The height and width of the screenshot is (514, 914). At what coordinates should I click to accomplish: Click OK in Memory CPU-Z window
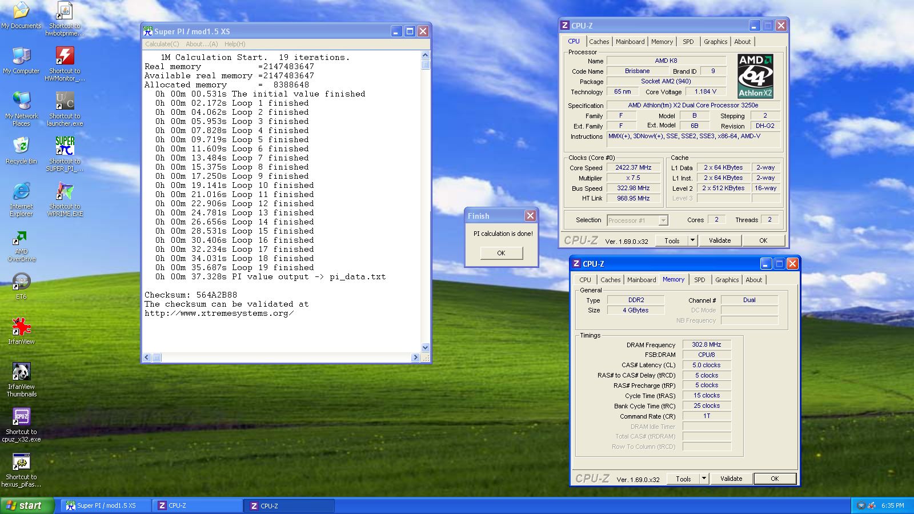tap(775, 479)
